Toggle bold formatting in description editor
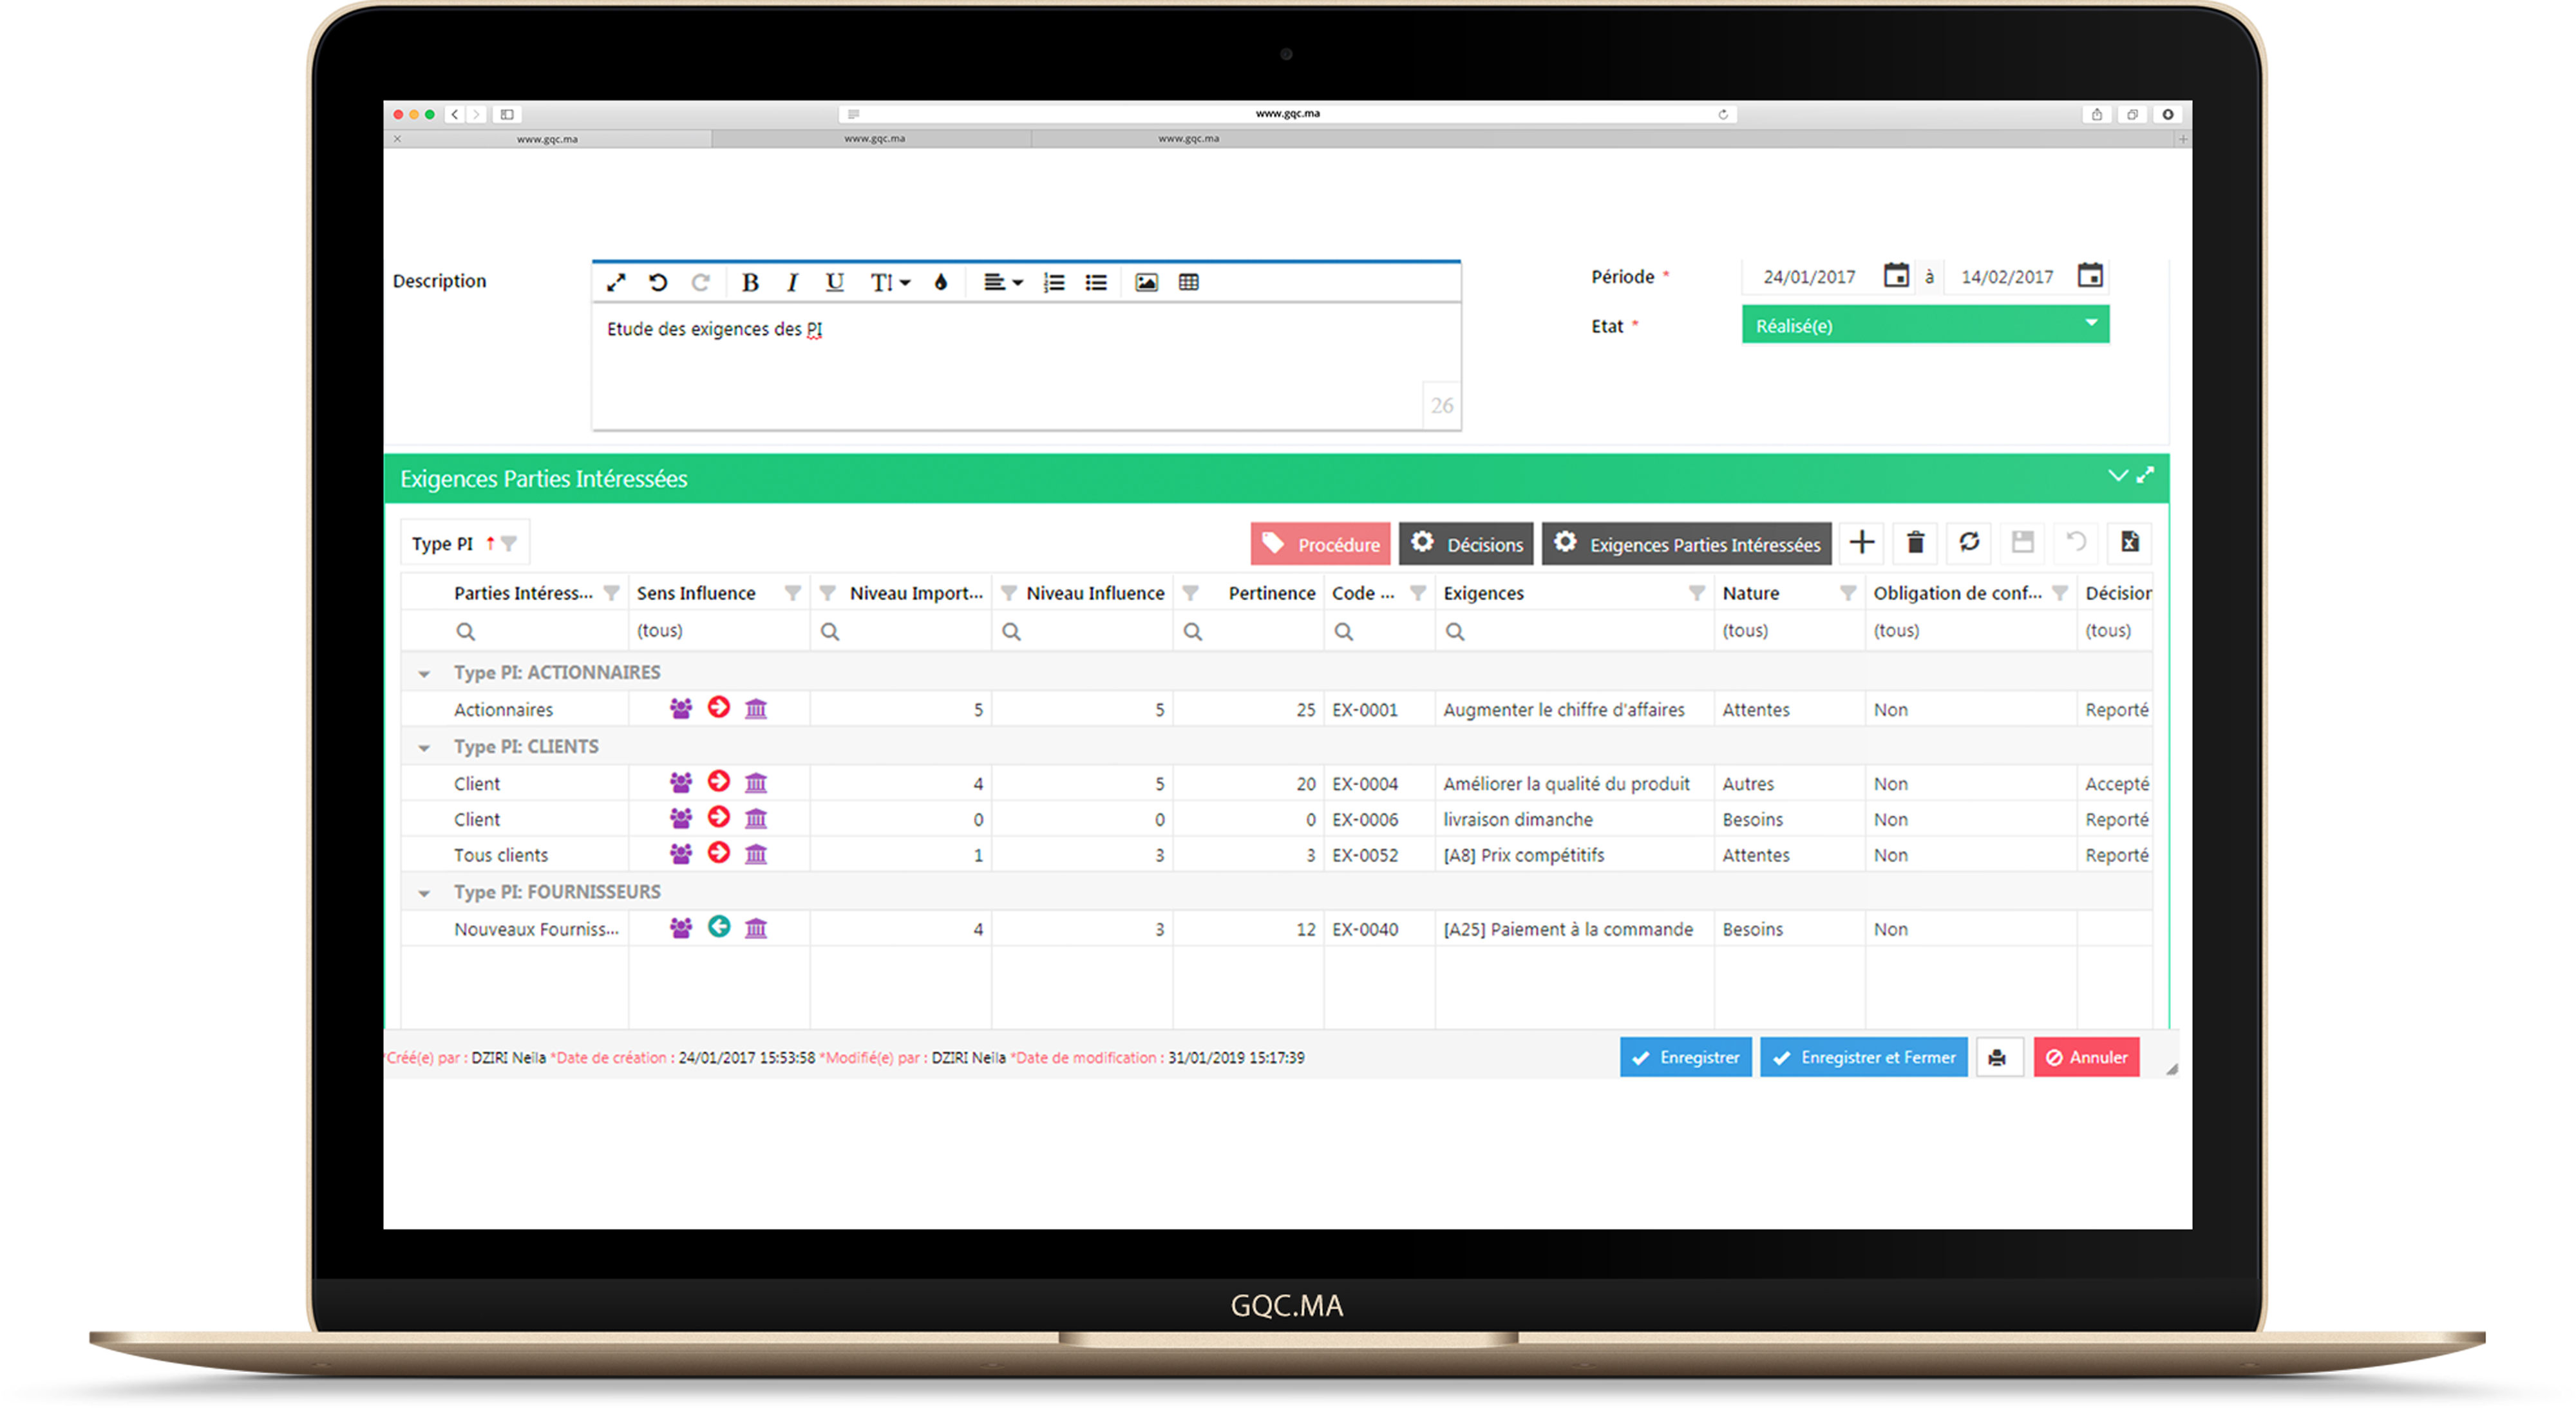2576x1408 pixels. pyautogui.click(x=750, y=283)
